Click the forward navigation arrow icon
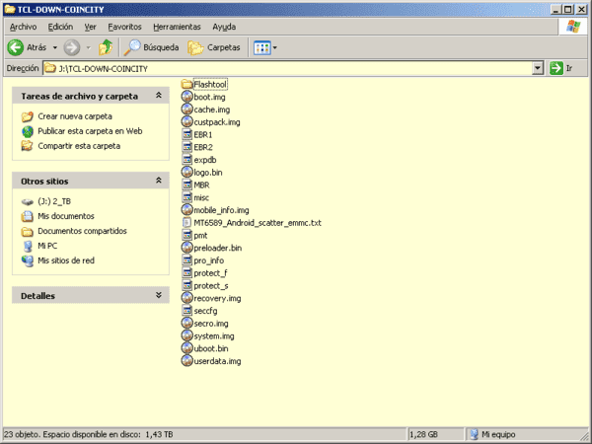Image resolution: width=592 pixels, height=444 pixels. [72, 47]
